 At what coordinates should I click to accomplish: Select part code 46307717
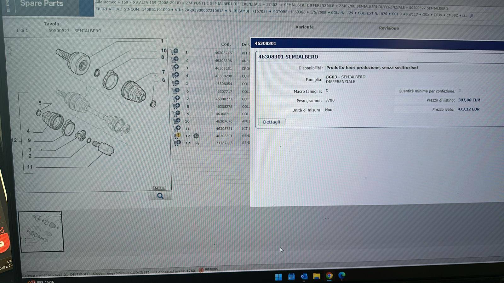coord(224,92)
